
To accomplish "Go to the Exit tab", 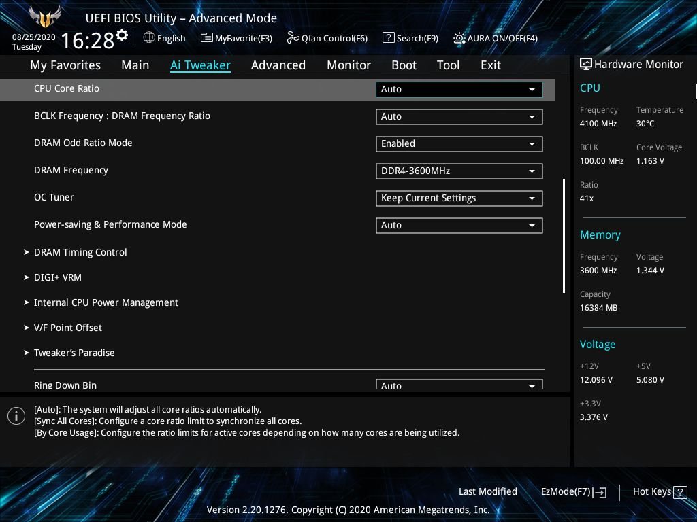I will pyautogui.click(x=491, y=65).
